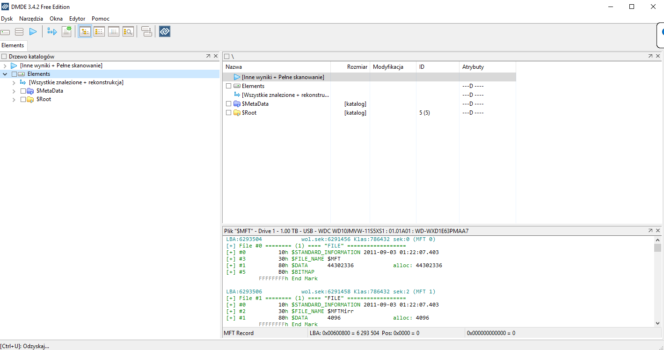Toggle the file list panel toolbar icon
Image resolution: width=664 pixels, height=350 pixels.
pos(99,32)
